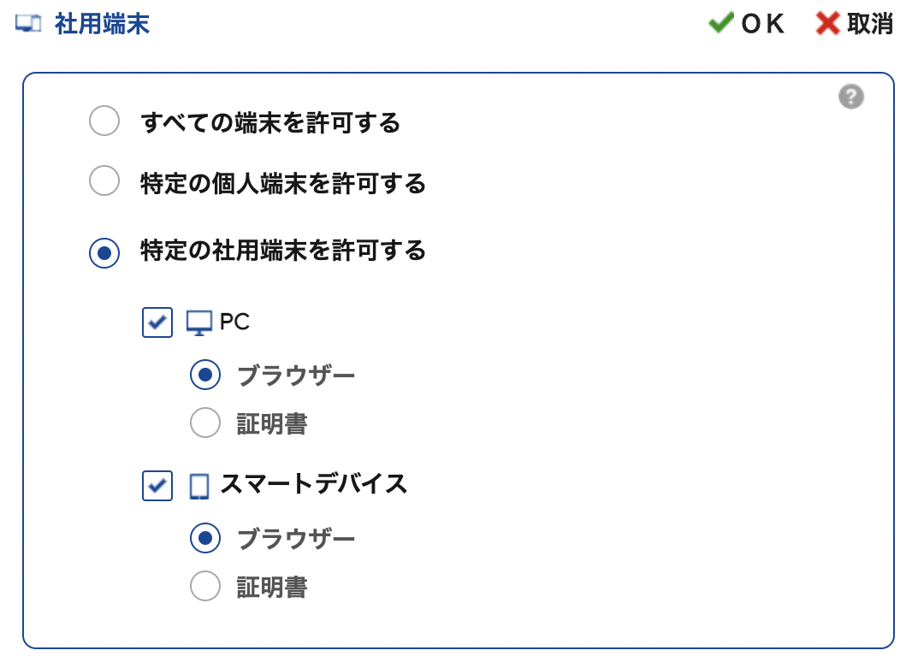
Task: Select 特定の社用端末を許可する radio button
Action: pyautogui.click(x=104, y=253)
